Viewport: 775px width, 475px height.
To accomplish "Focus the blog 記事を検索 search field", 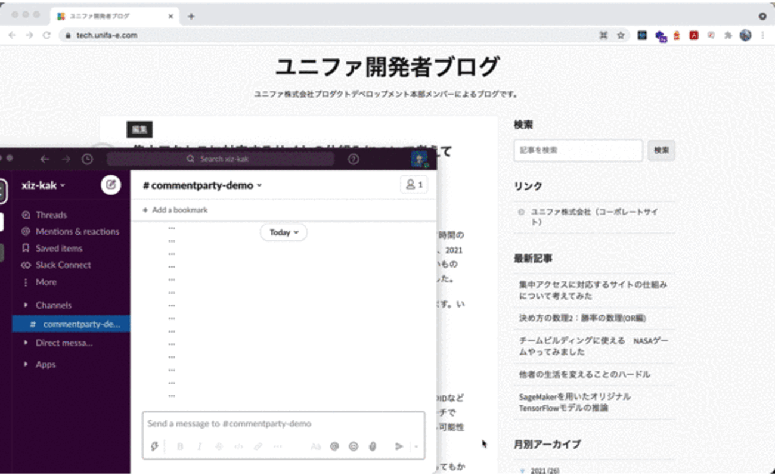I will point(578,150).
